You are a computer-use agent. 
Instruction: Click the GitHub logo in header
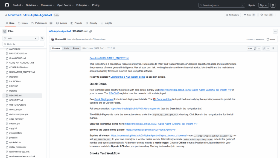(7, 5)
